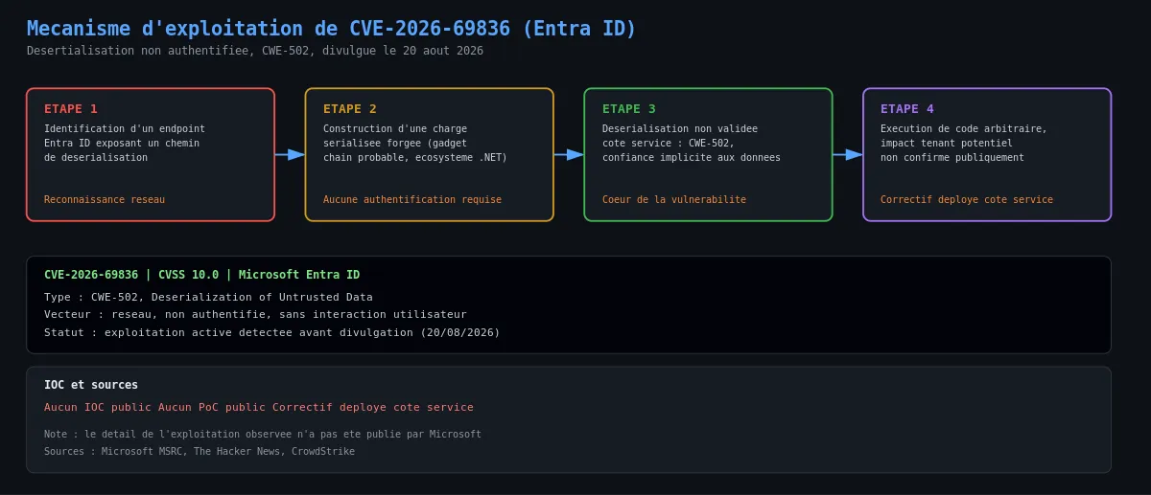
Task: Click 'Correctif deploye cote service' in Etape 4
Action: [x=967, y=200]
